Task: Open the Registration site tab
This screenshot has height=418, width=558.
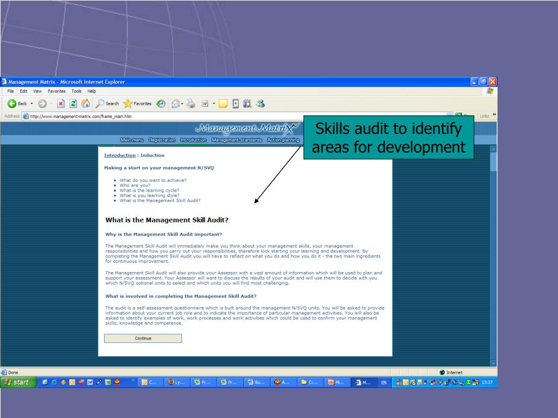Action: (162, 140)
